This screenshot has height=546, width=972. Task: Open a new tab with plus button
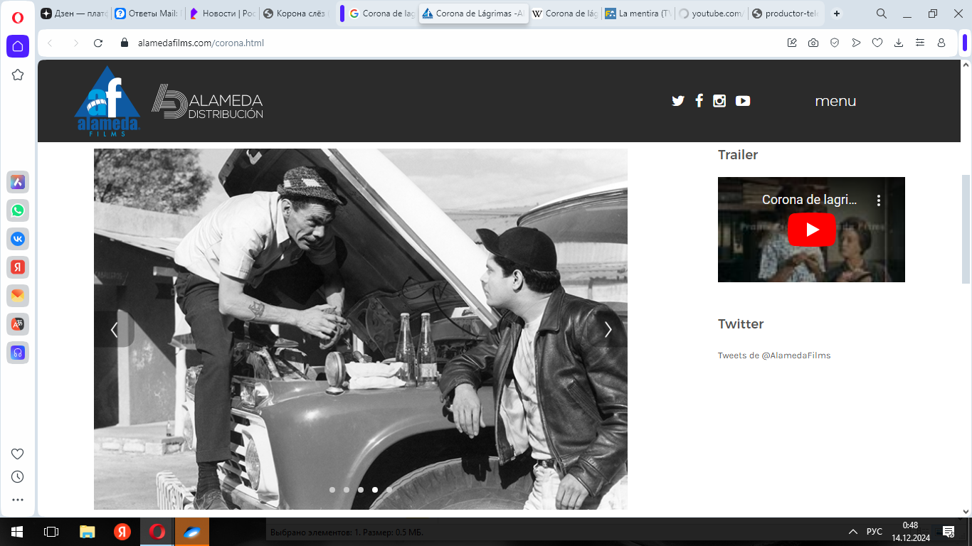coord(837,14)
